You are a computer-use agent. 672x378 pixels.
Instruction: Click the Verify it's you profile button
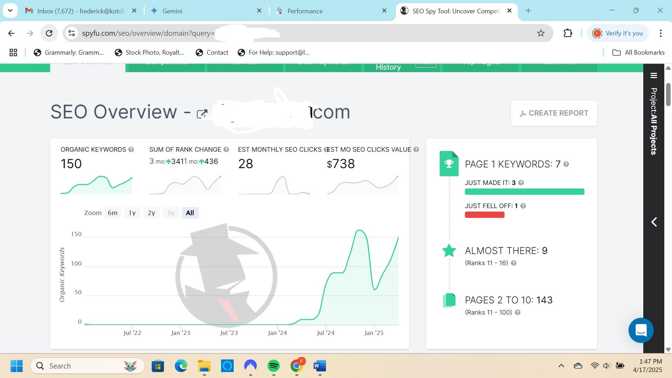(617, 33)
